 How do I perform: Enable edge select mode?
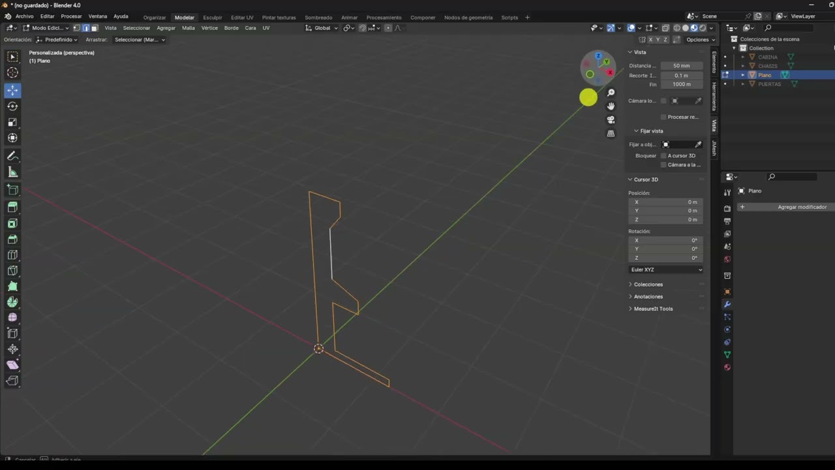point(85,28)
